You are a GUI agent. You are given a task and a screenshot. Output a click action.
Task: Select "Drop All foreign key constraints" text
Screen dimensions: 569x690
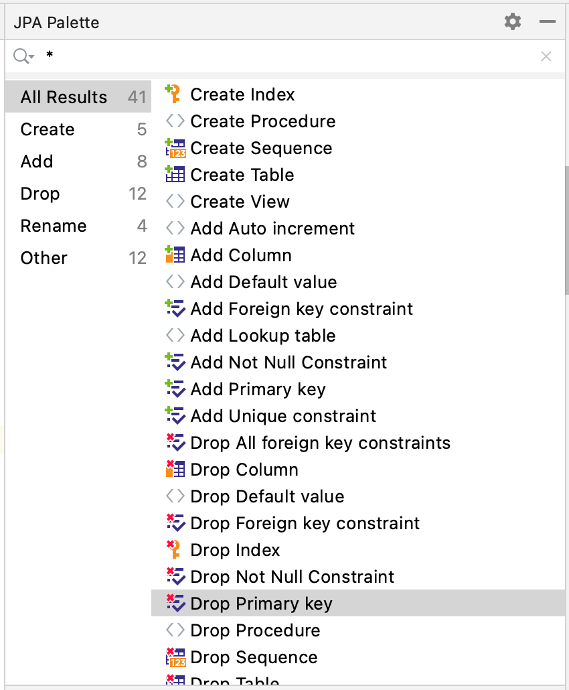point(321,443)
